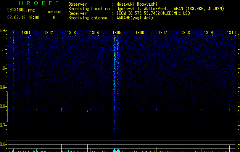Click the 0.9 kHz axis label

pos(3,87)
